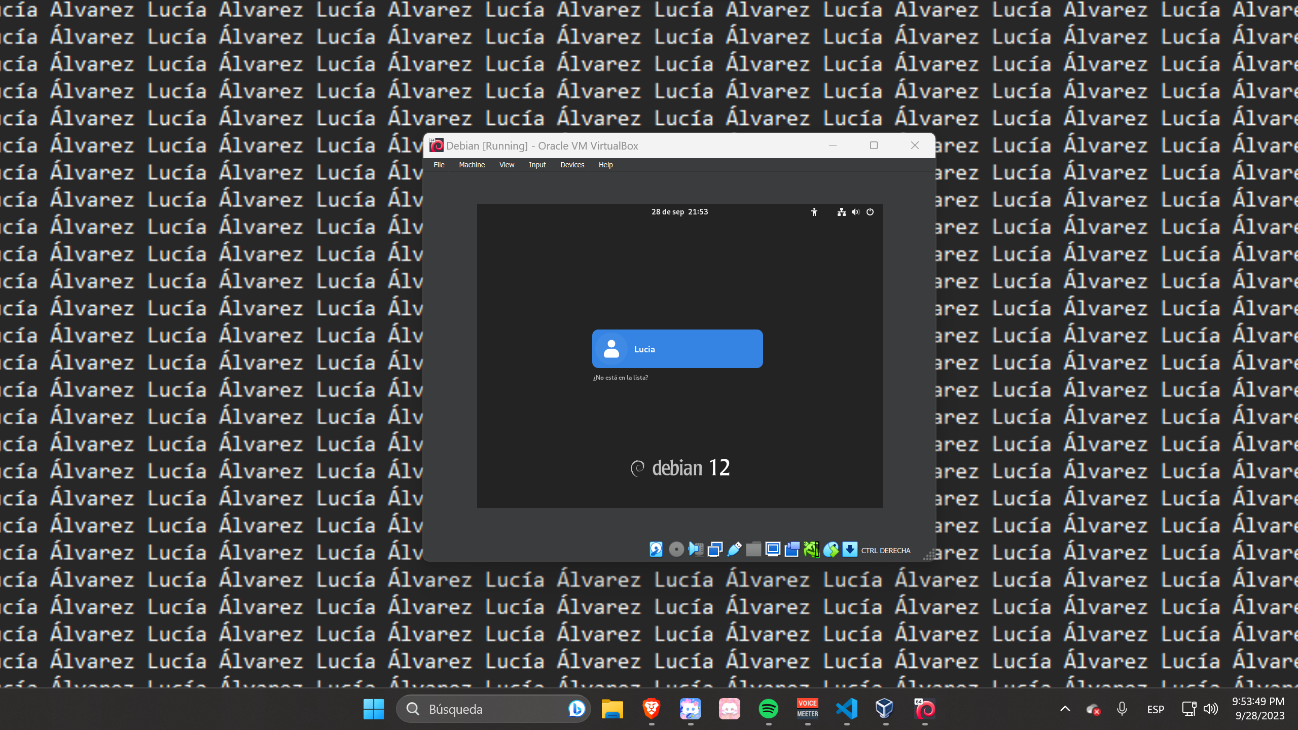Click the Debian volume speaker icon

click(x=855, y=212)
